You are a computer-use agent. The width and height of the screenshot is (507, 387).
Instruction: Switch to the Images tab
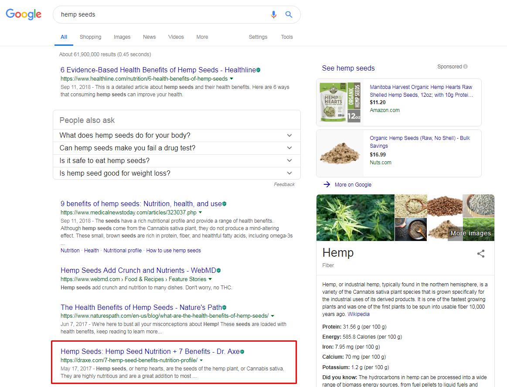pyautogui.click(x=122, y=37)
